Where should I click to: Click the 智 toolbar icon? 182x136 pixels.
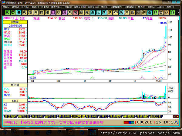(x=81, y=12)
